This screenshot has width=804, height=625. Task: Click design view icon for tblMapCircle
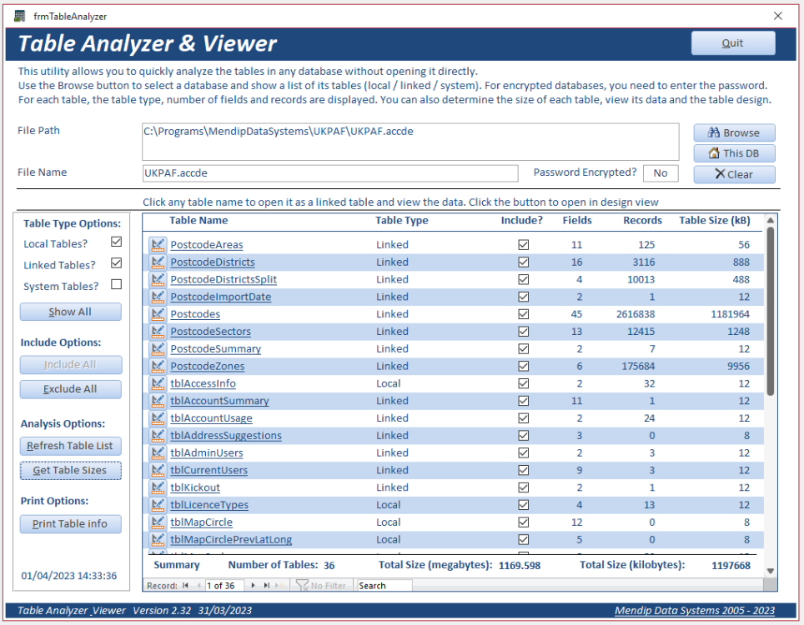[x=158, y=522]
